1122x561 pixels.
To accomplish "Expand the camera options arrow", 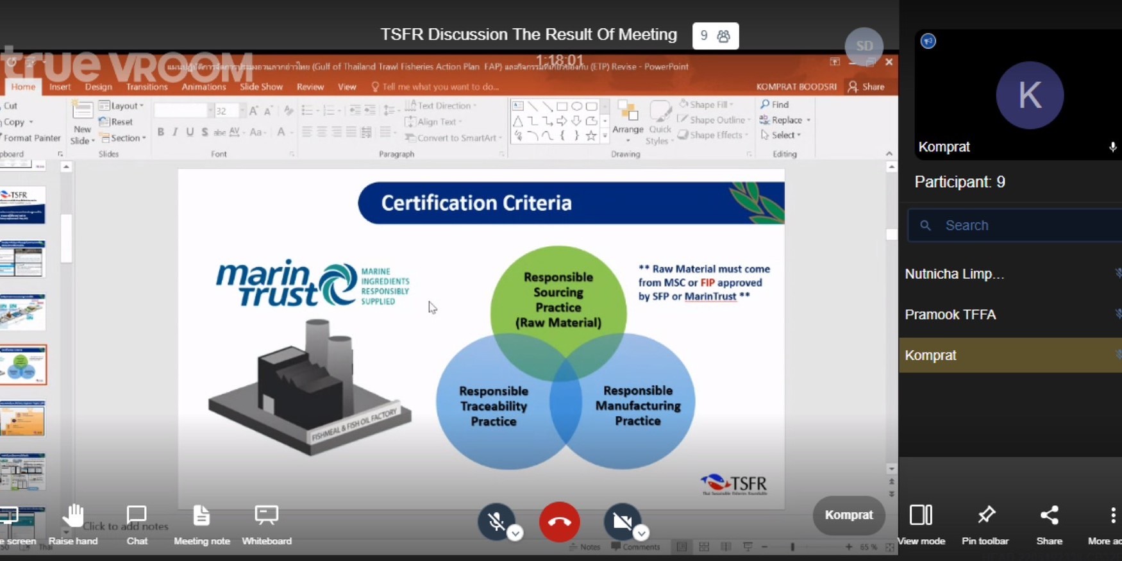I will click(641, 533).
